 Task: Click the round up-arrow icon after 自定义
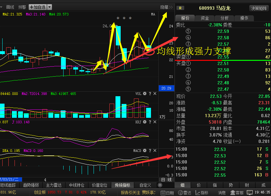click(x=160, y=185)
